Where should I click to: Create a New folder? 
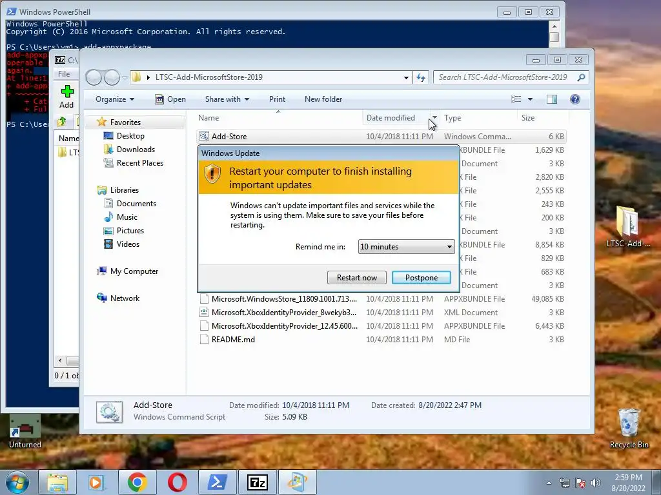tap(323, 99)
